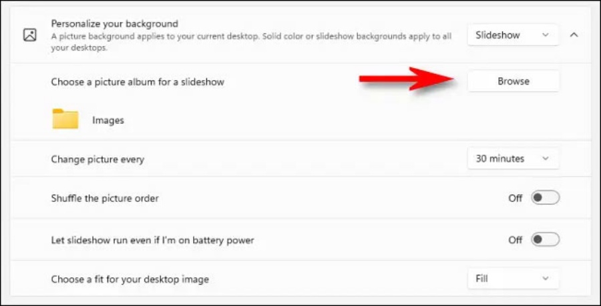This screenshot has height=306, width=601.
Task: Open the 30 minutes interval dropdown
Action: pyautogui.click(x=513, y=159)
